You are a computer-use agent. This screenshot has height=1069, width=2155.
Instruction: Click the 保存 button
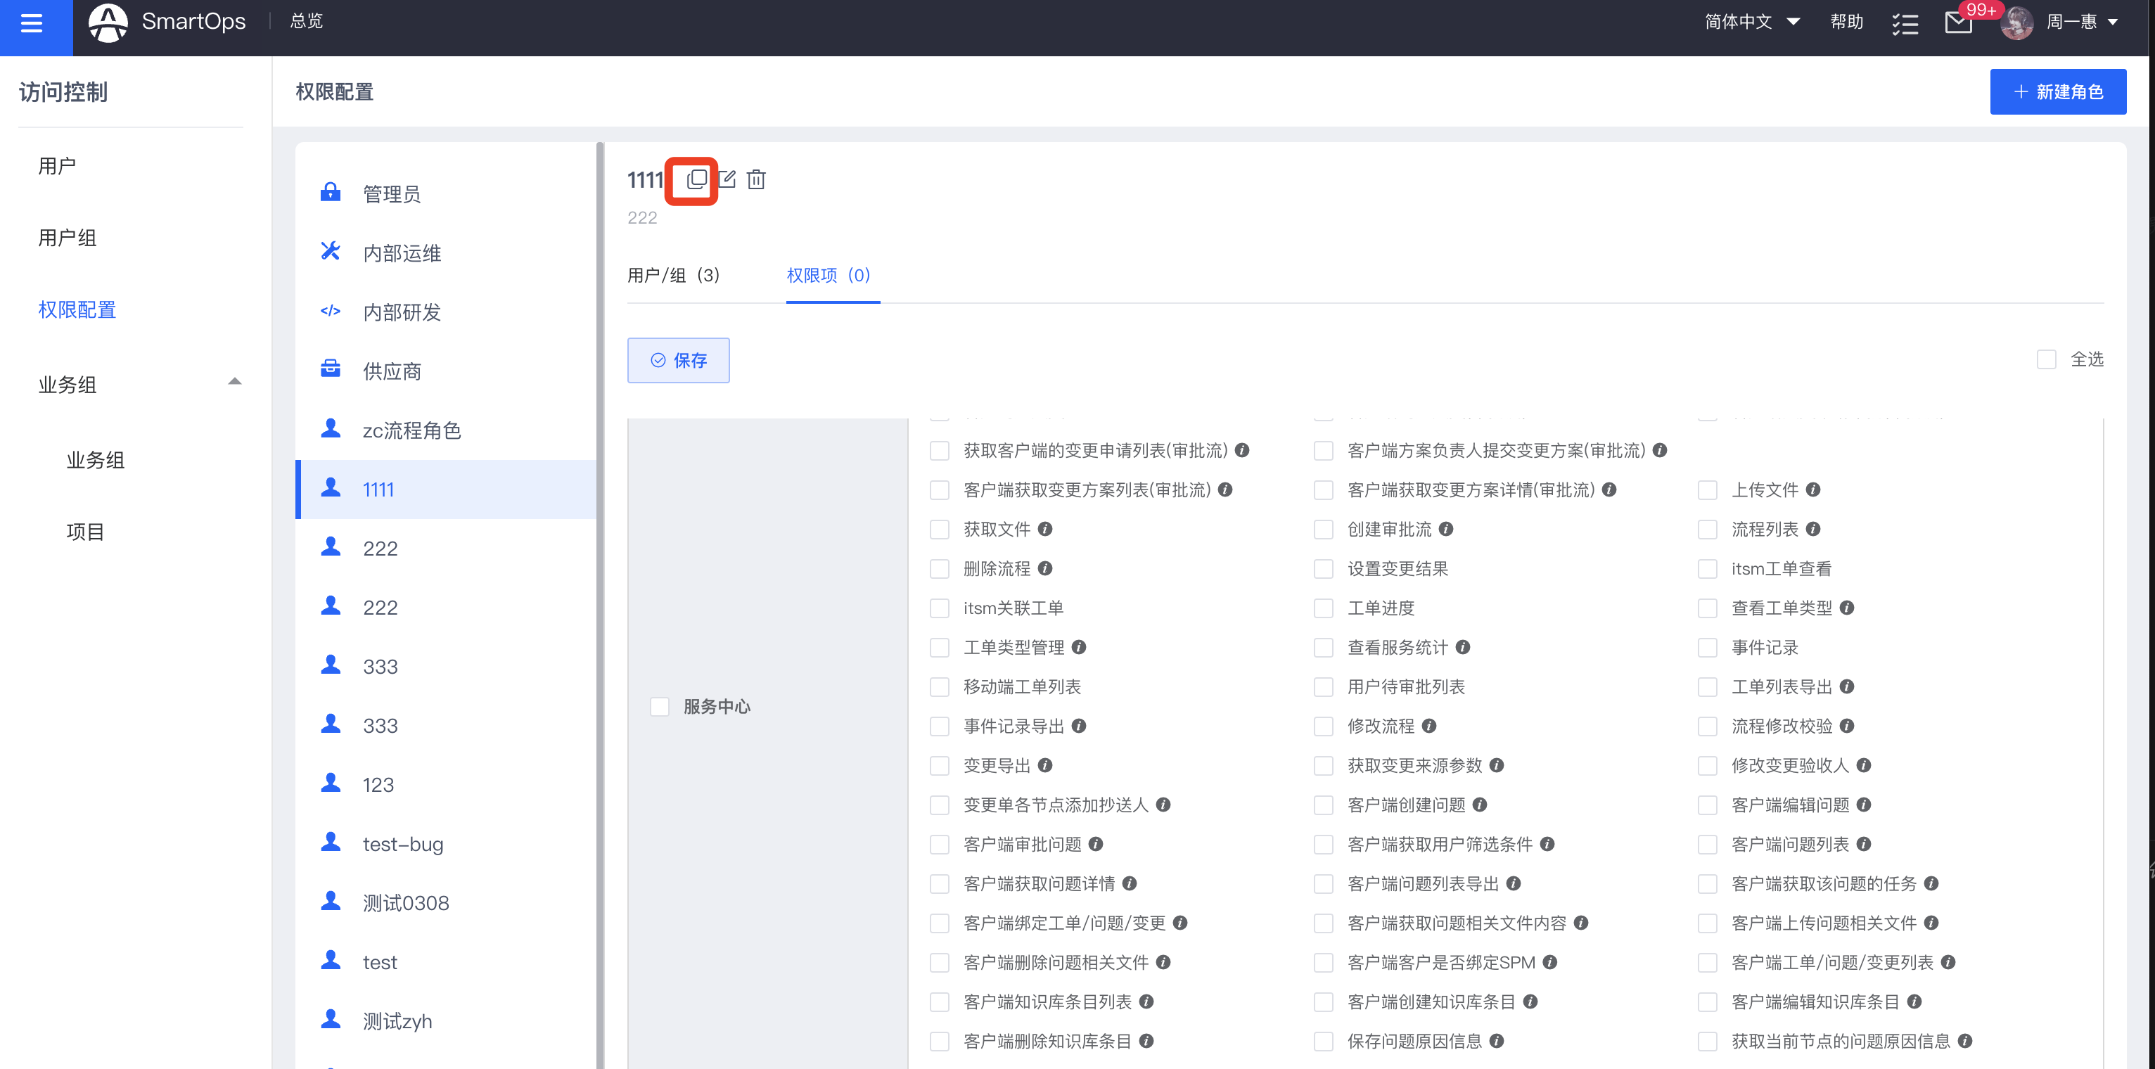[x=679, y=361]
